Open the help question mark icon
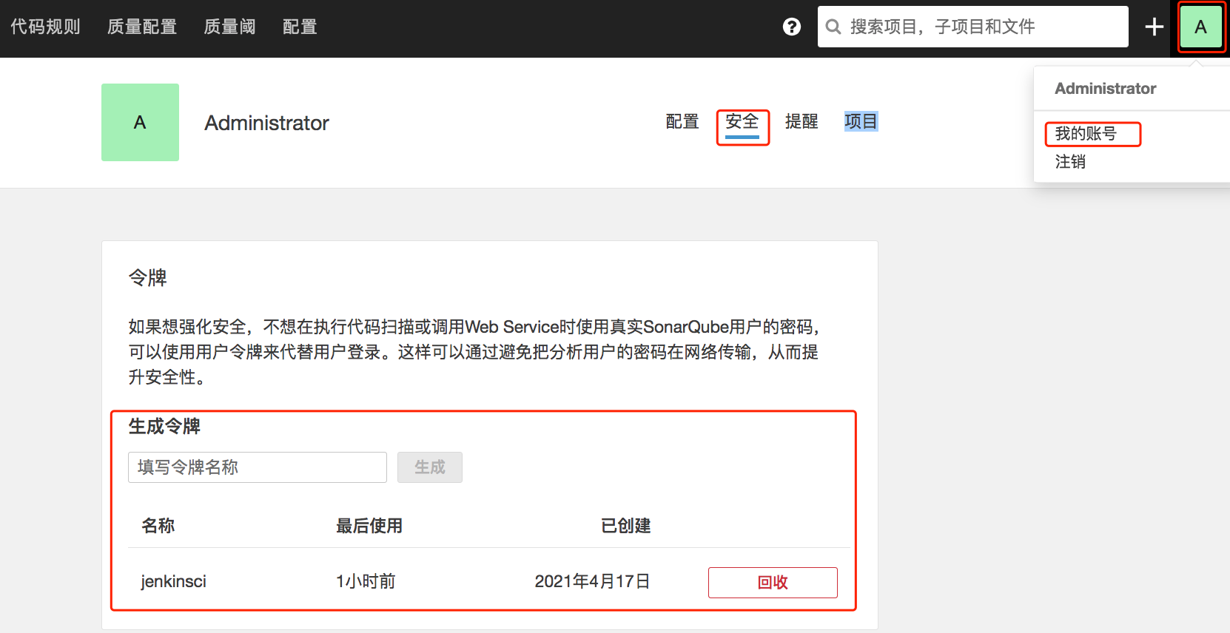 pyautogui.click(x=792, y=27)
